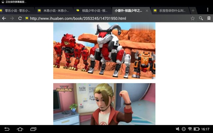Select the 小番外-核晶少年之 tab

coord(128,11)
